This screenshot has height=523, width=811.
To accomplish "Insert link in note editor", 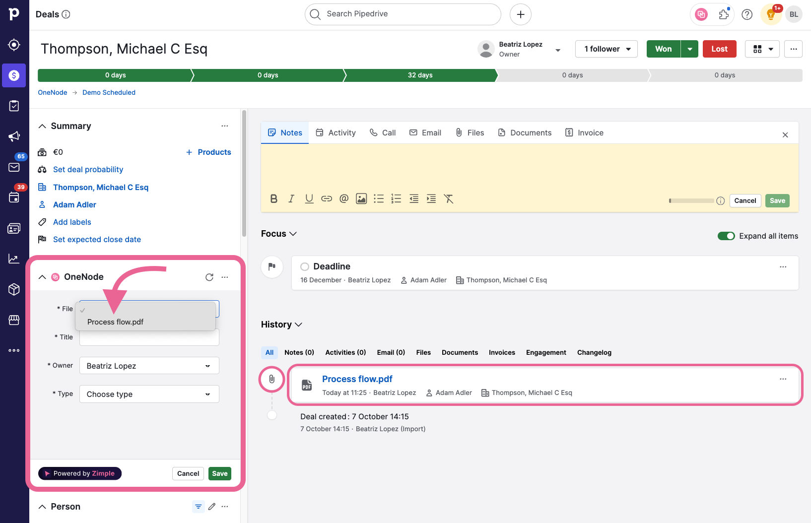I will [326, 199].
